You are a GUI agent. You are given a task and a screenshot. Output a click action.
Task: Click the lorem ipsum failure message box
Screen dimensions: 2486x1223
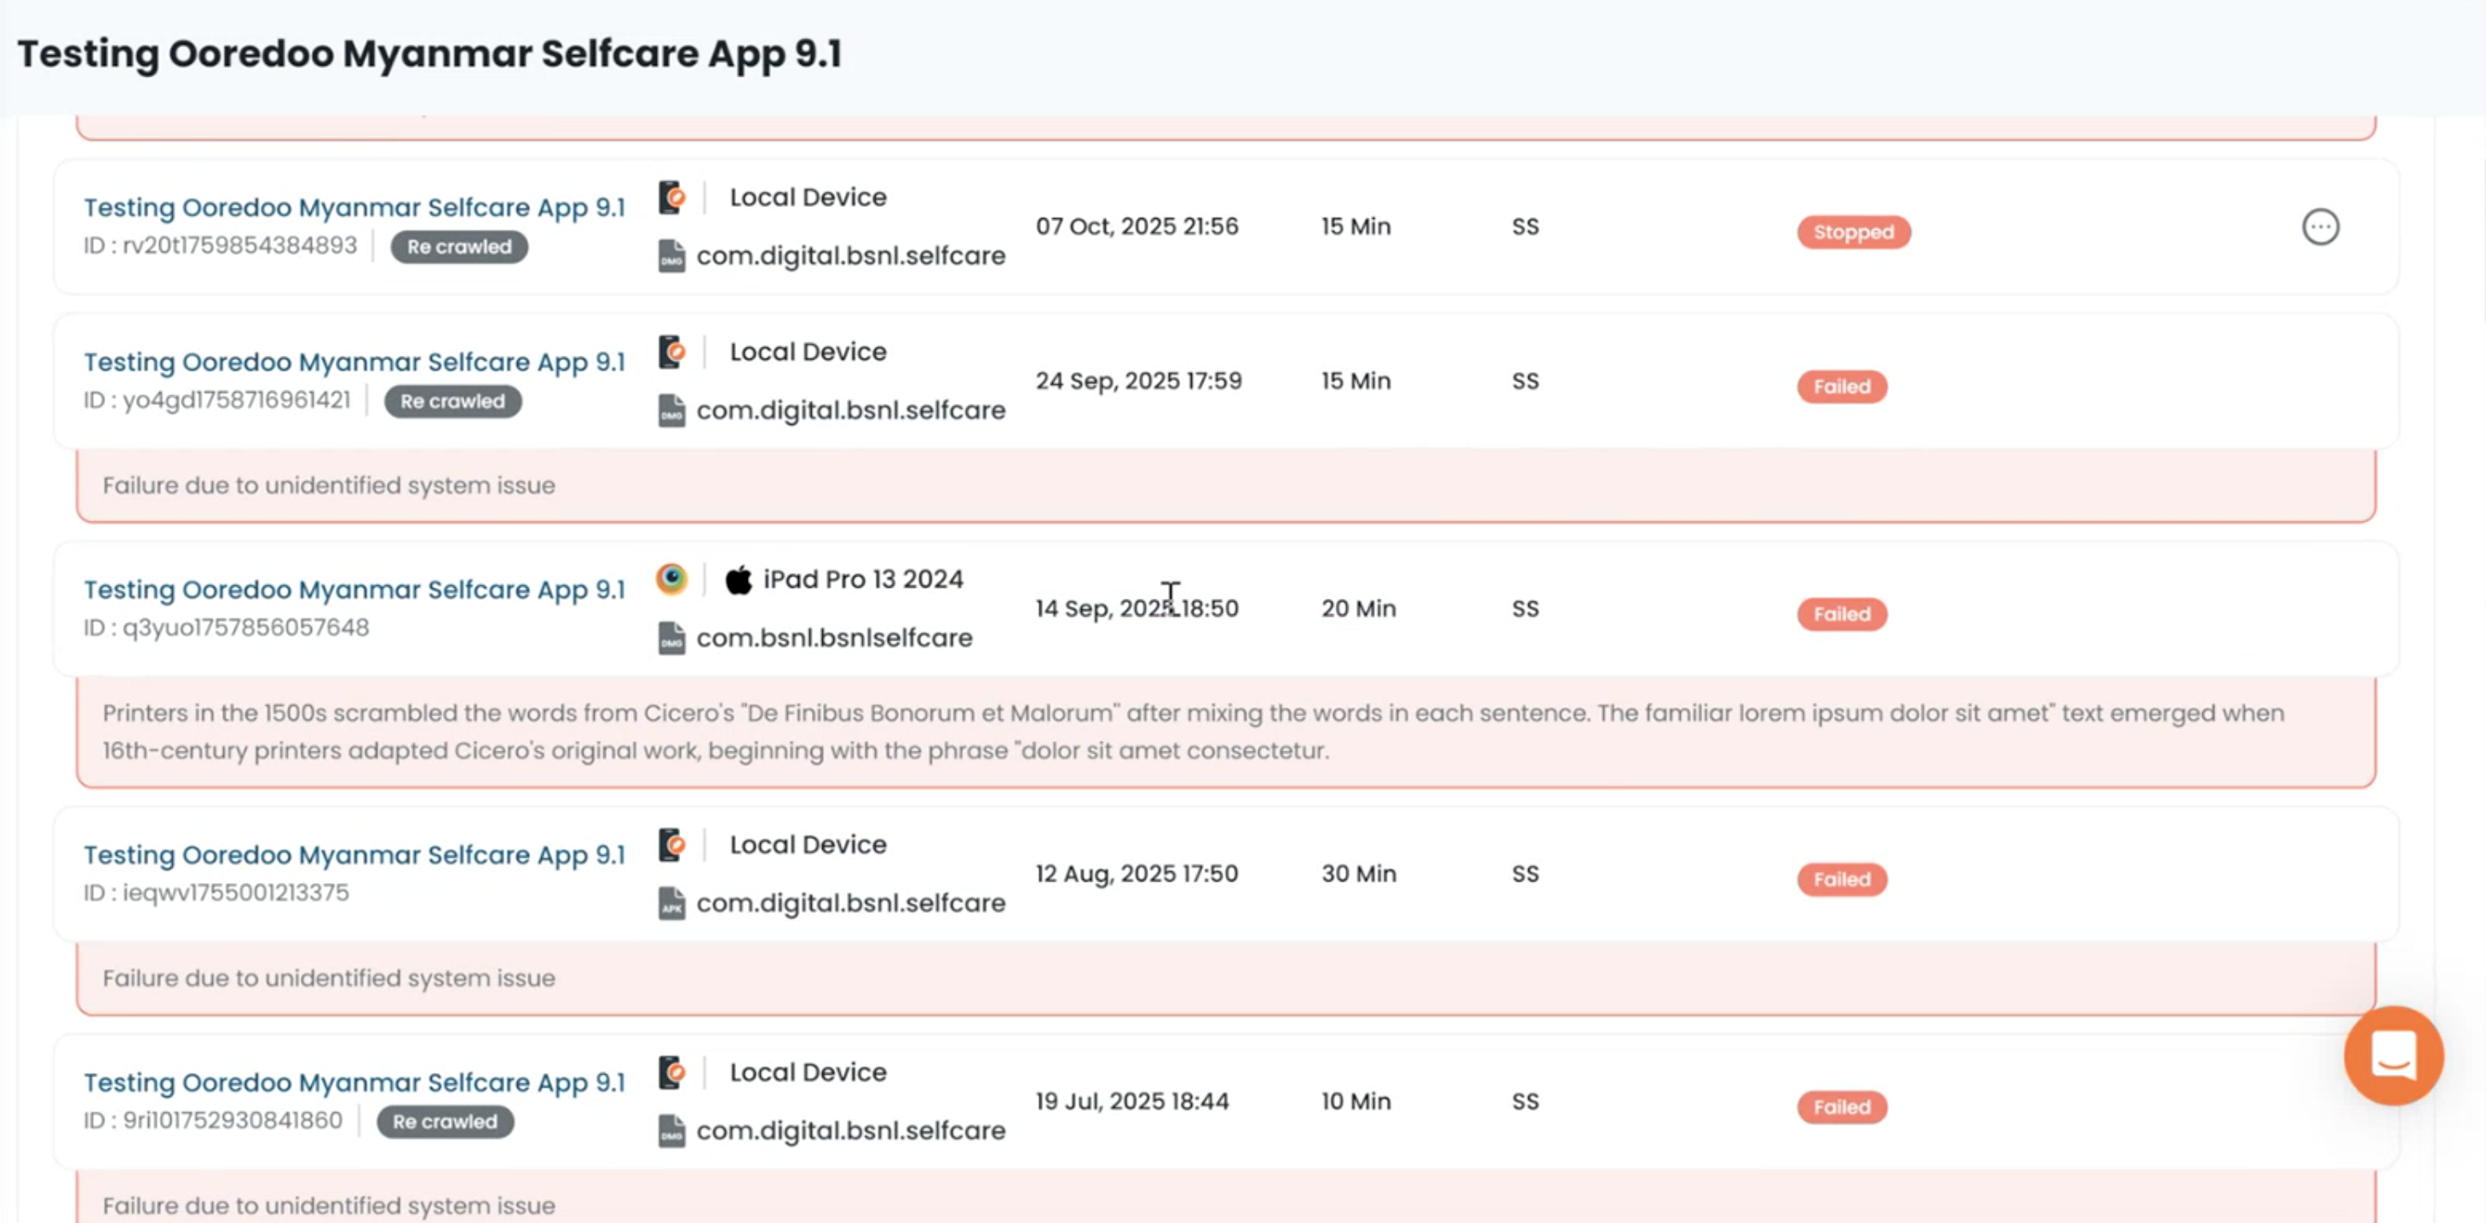(1226, 732)
